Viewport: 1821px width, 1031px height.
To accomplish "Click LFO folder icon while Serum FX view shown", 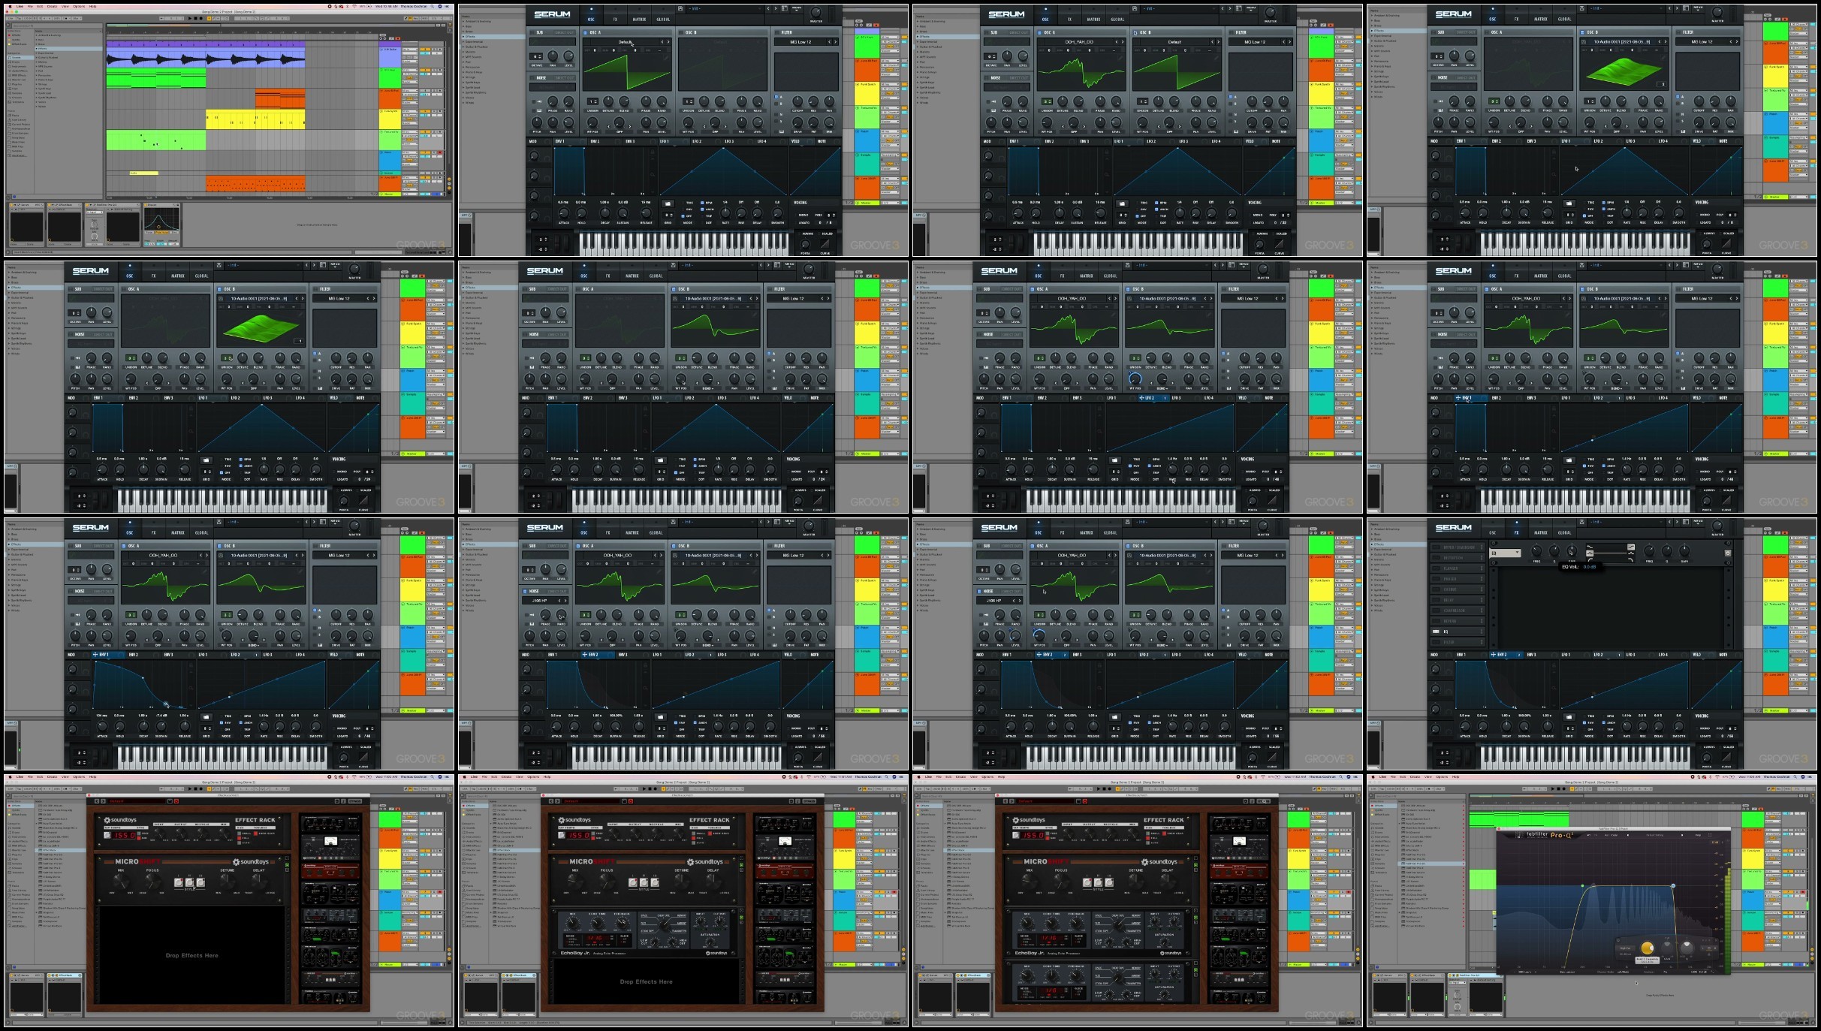I will click(x=1569, y=717).
